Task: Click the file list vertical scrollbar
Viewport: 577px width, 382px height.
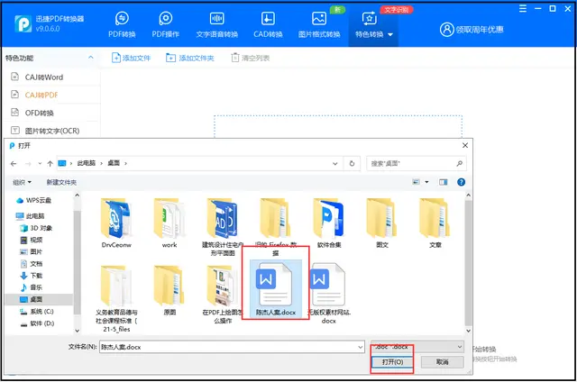Action: (468, 263)
